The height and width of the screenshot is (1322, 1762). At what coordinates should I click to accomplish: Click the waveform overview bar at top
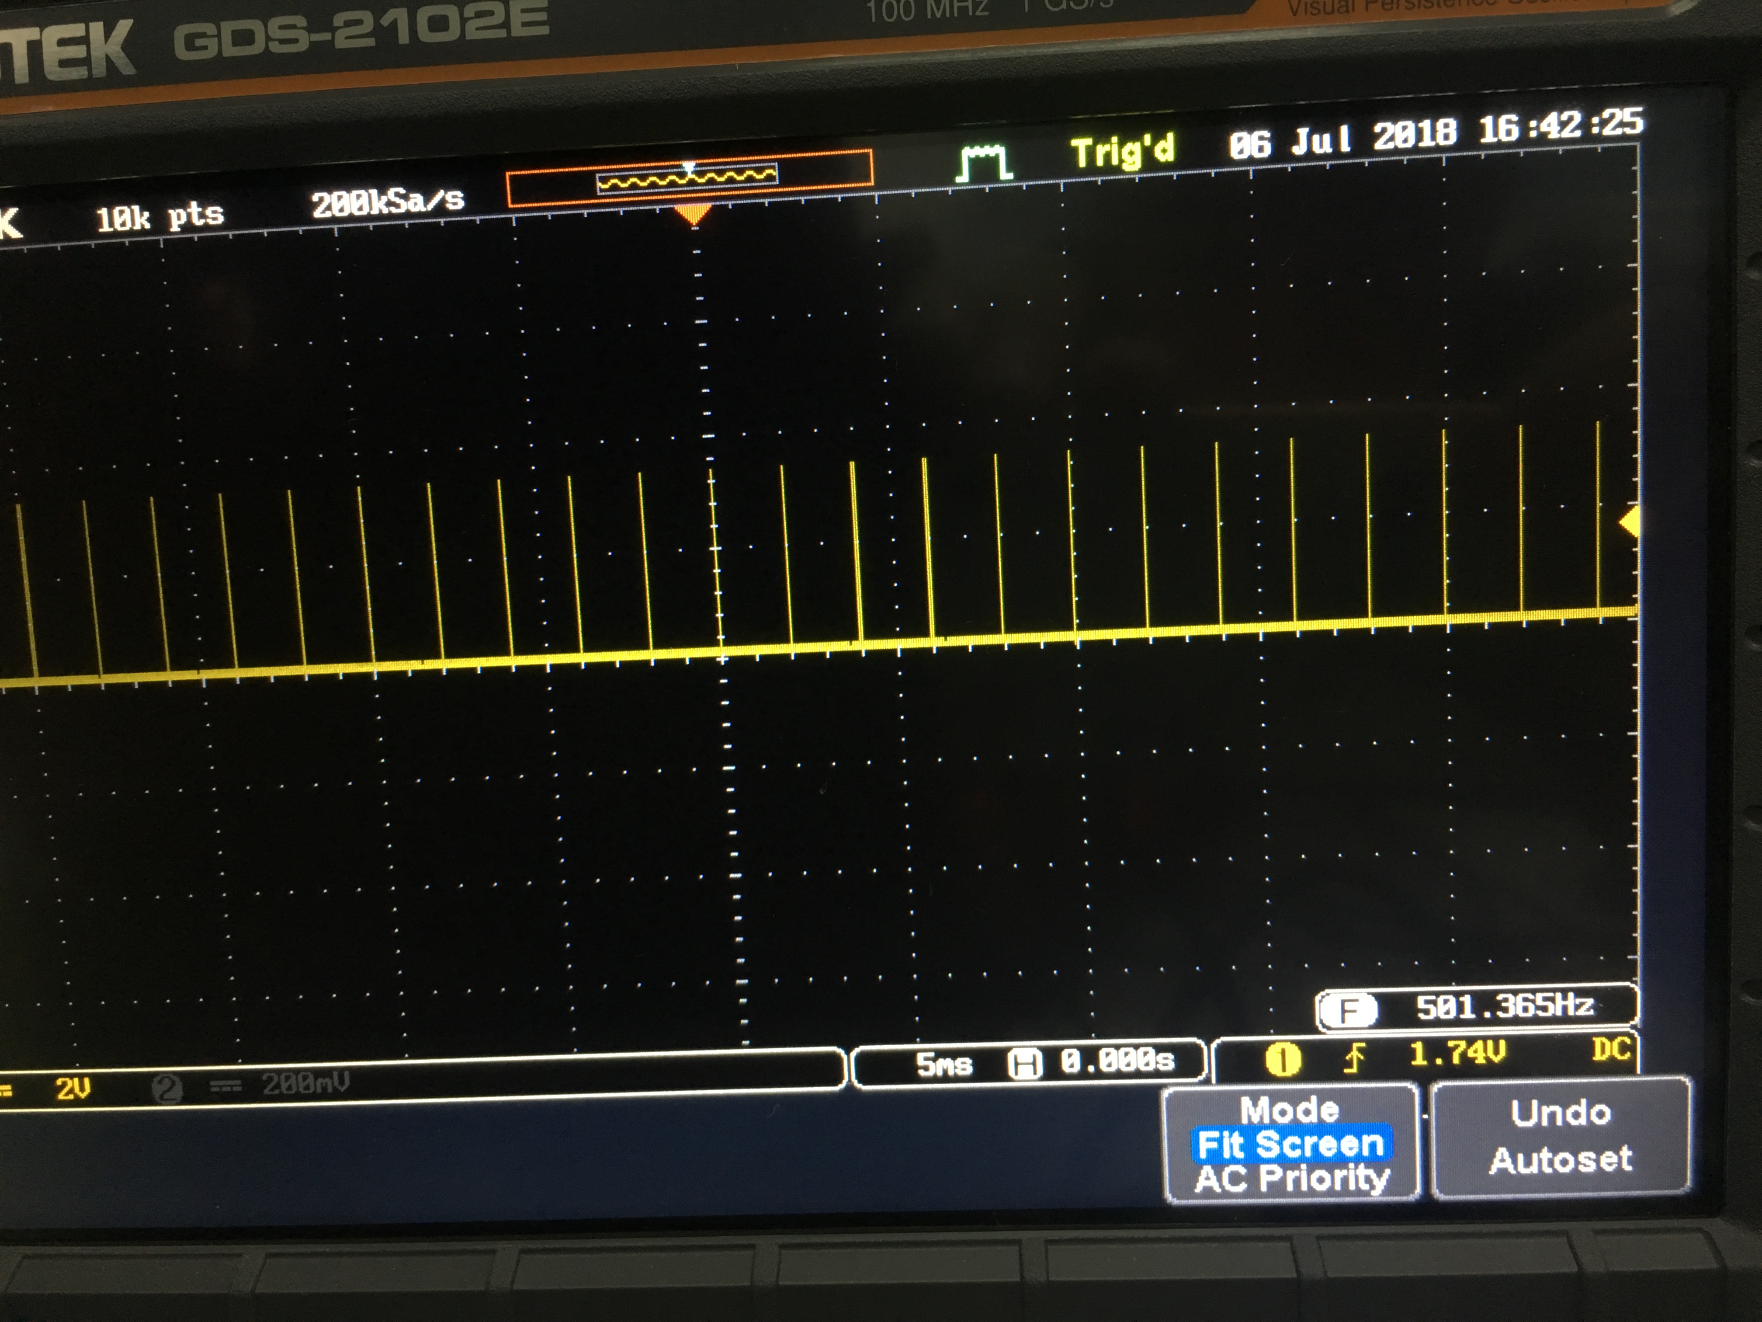coord(689,178)
